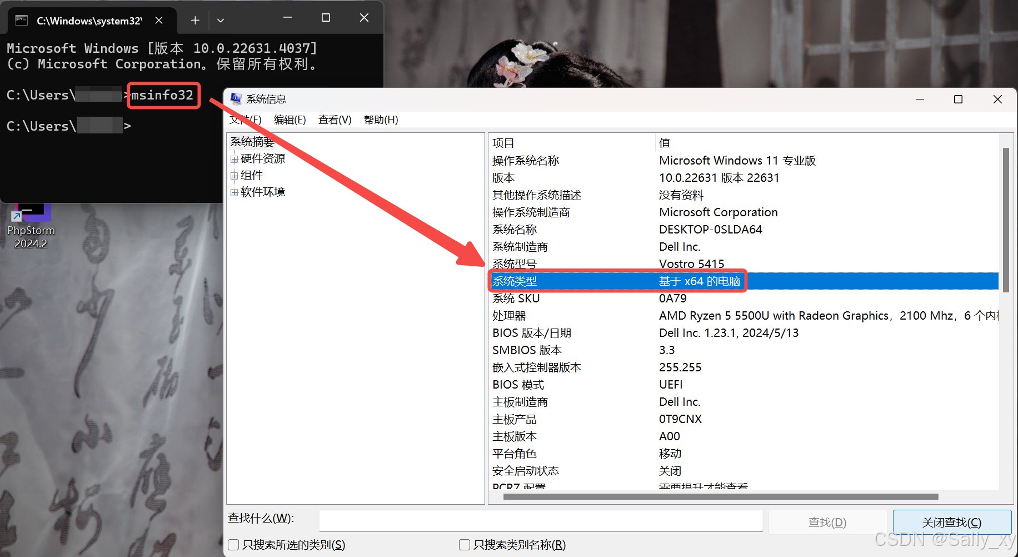
Task: Open a new terminal tab with plus button
Action: tap(195, 21)
